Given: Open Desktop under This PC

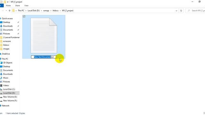Looking at the screenshot, I should (x=6, y=66).
